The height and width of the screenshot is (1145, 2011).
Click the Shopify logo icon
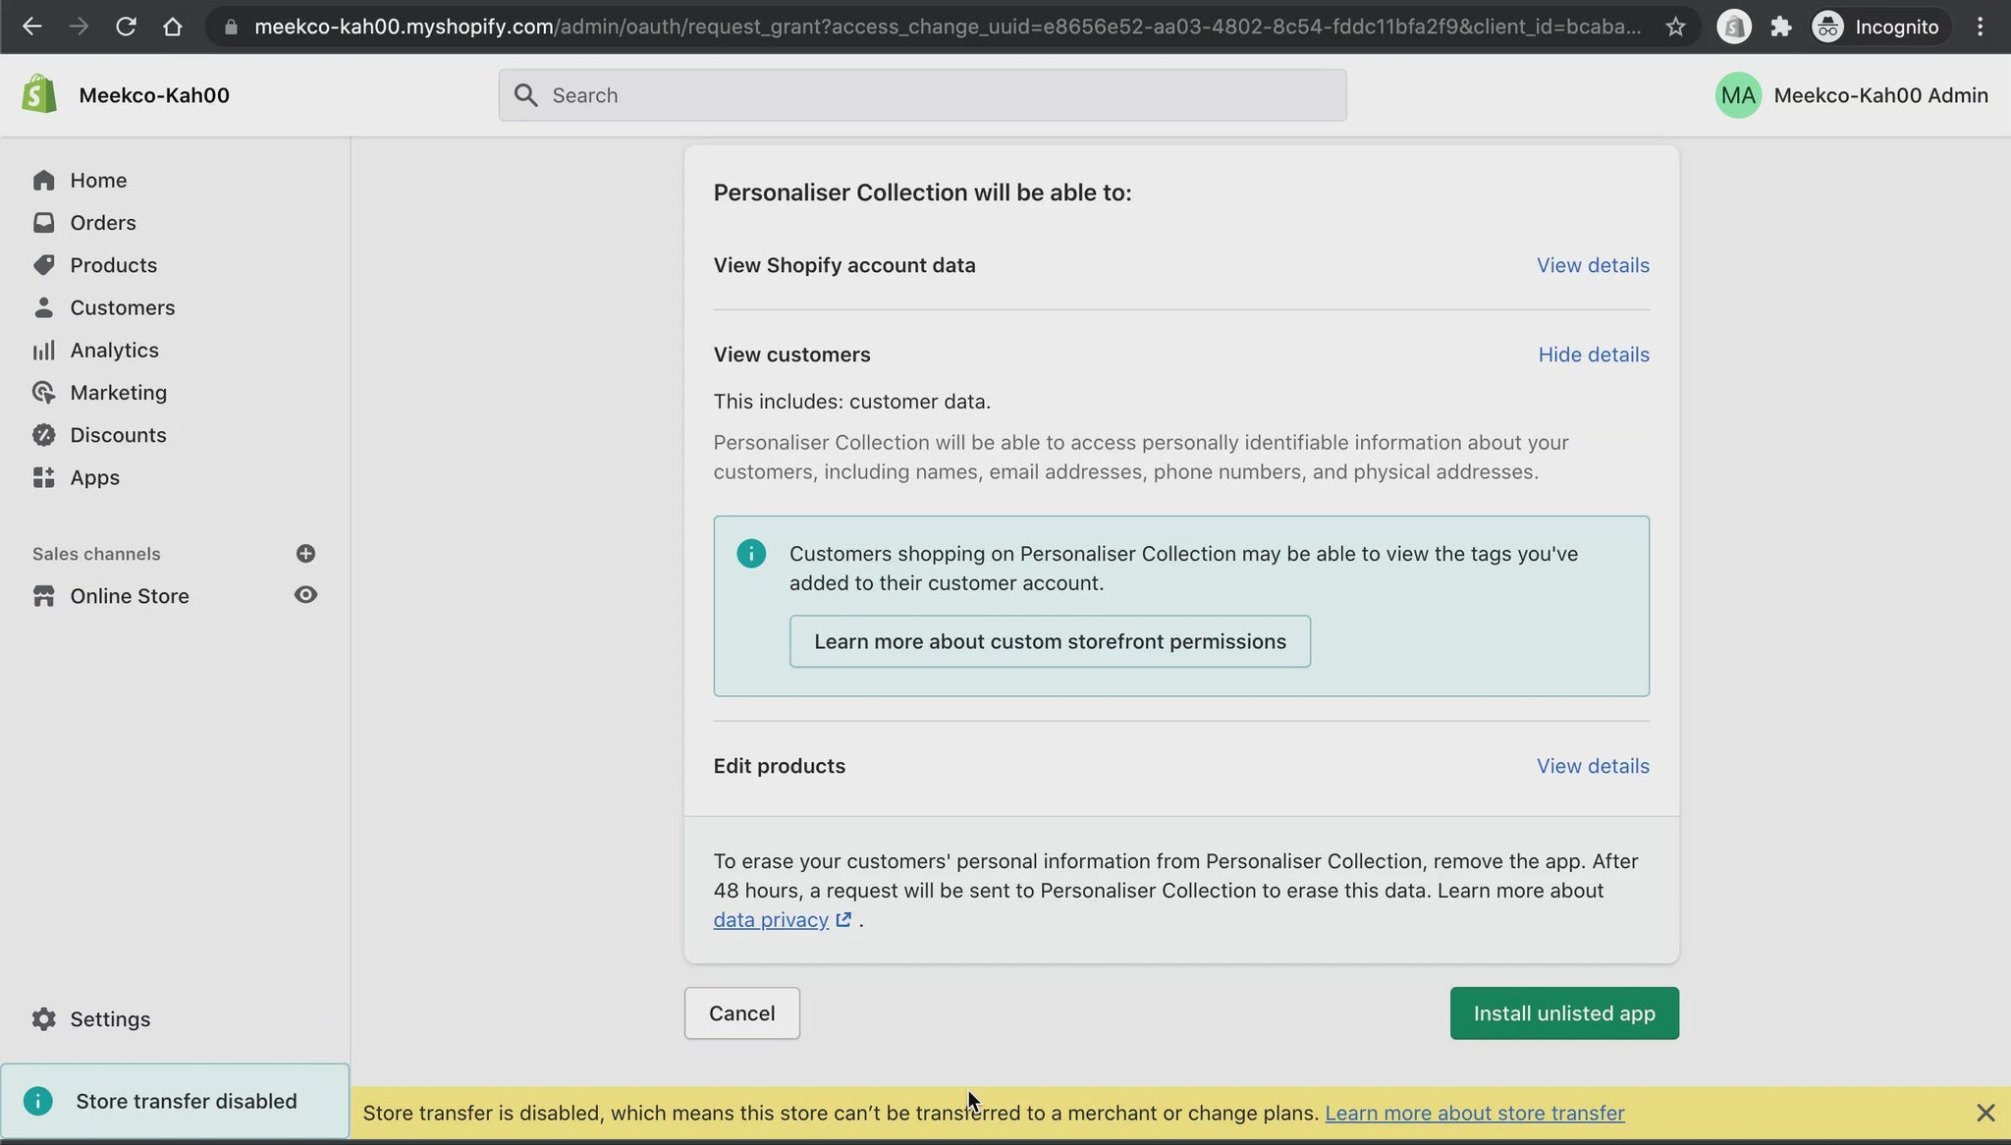coord(39,94)
